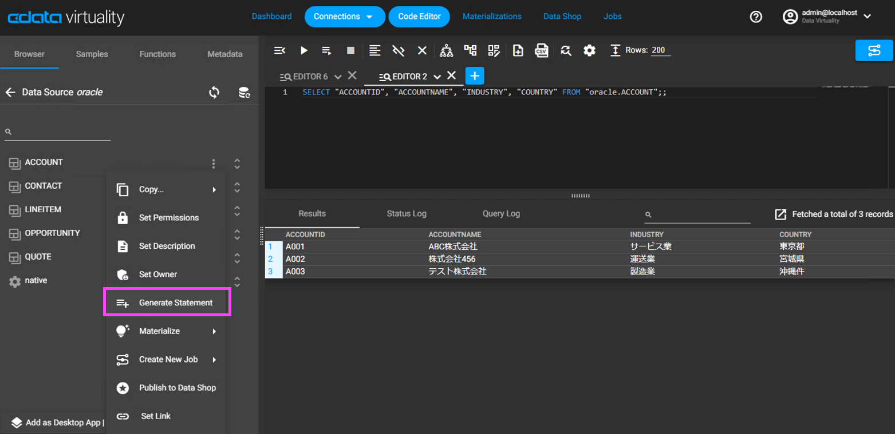This screenshot has height=434, width=895.
Task: Stop query execution with the square icon
Action: click(351, 51)
